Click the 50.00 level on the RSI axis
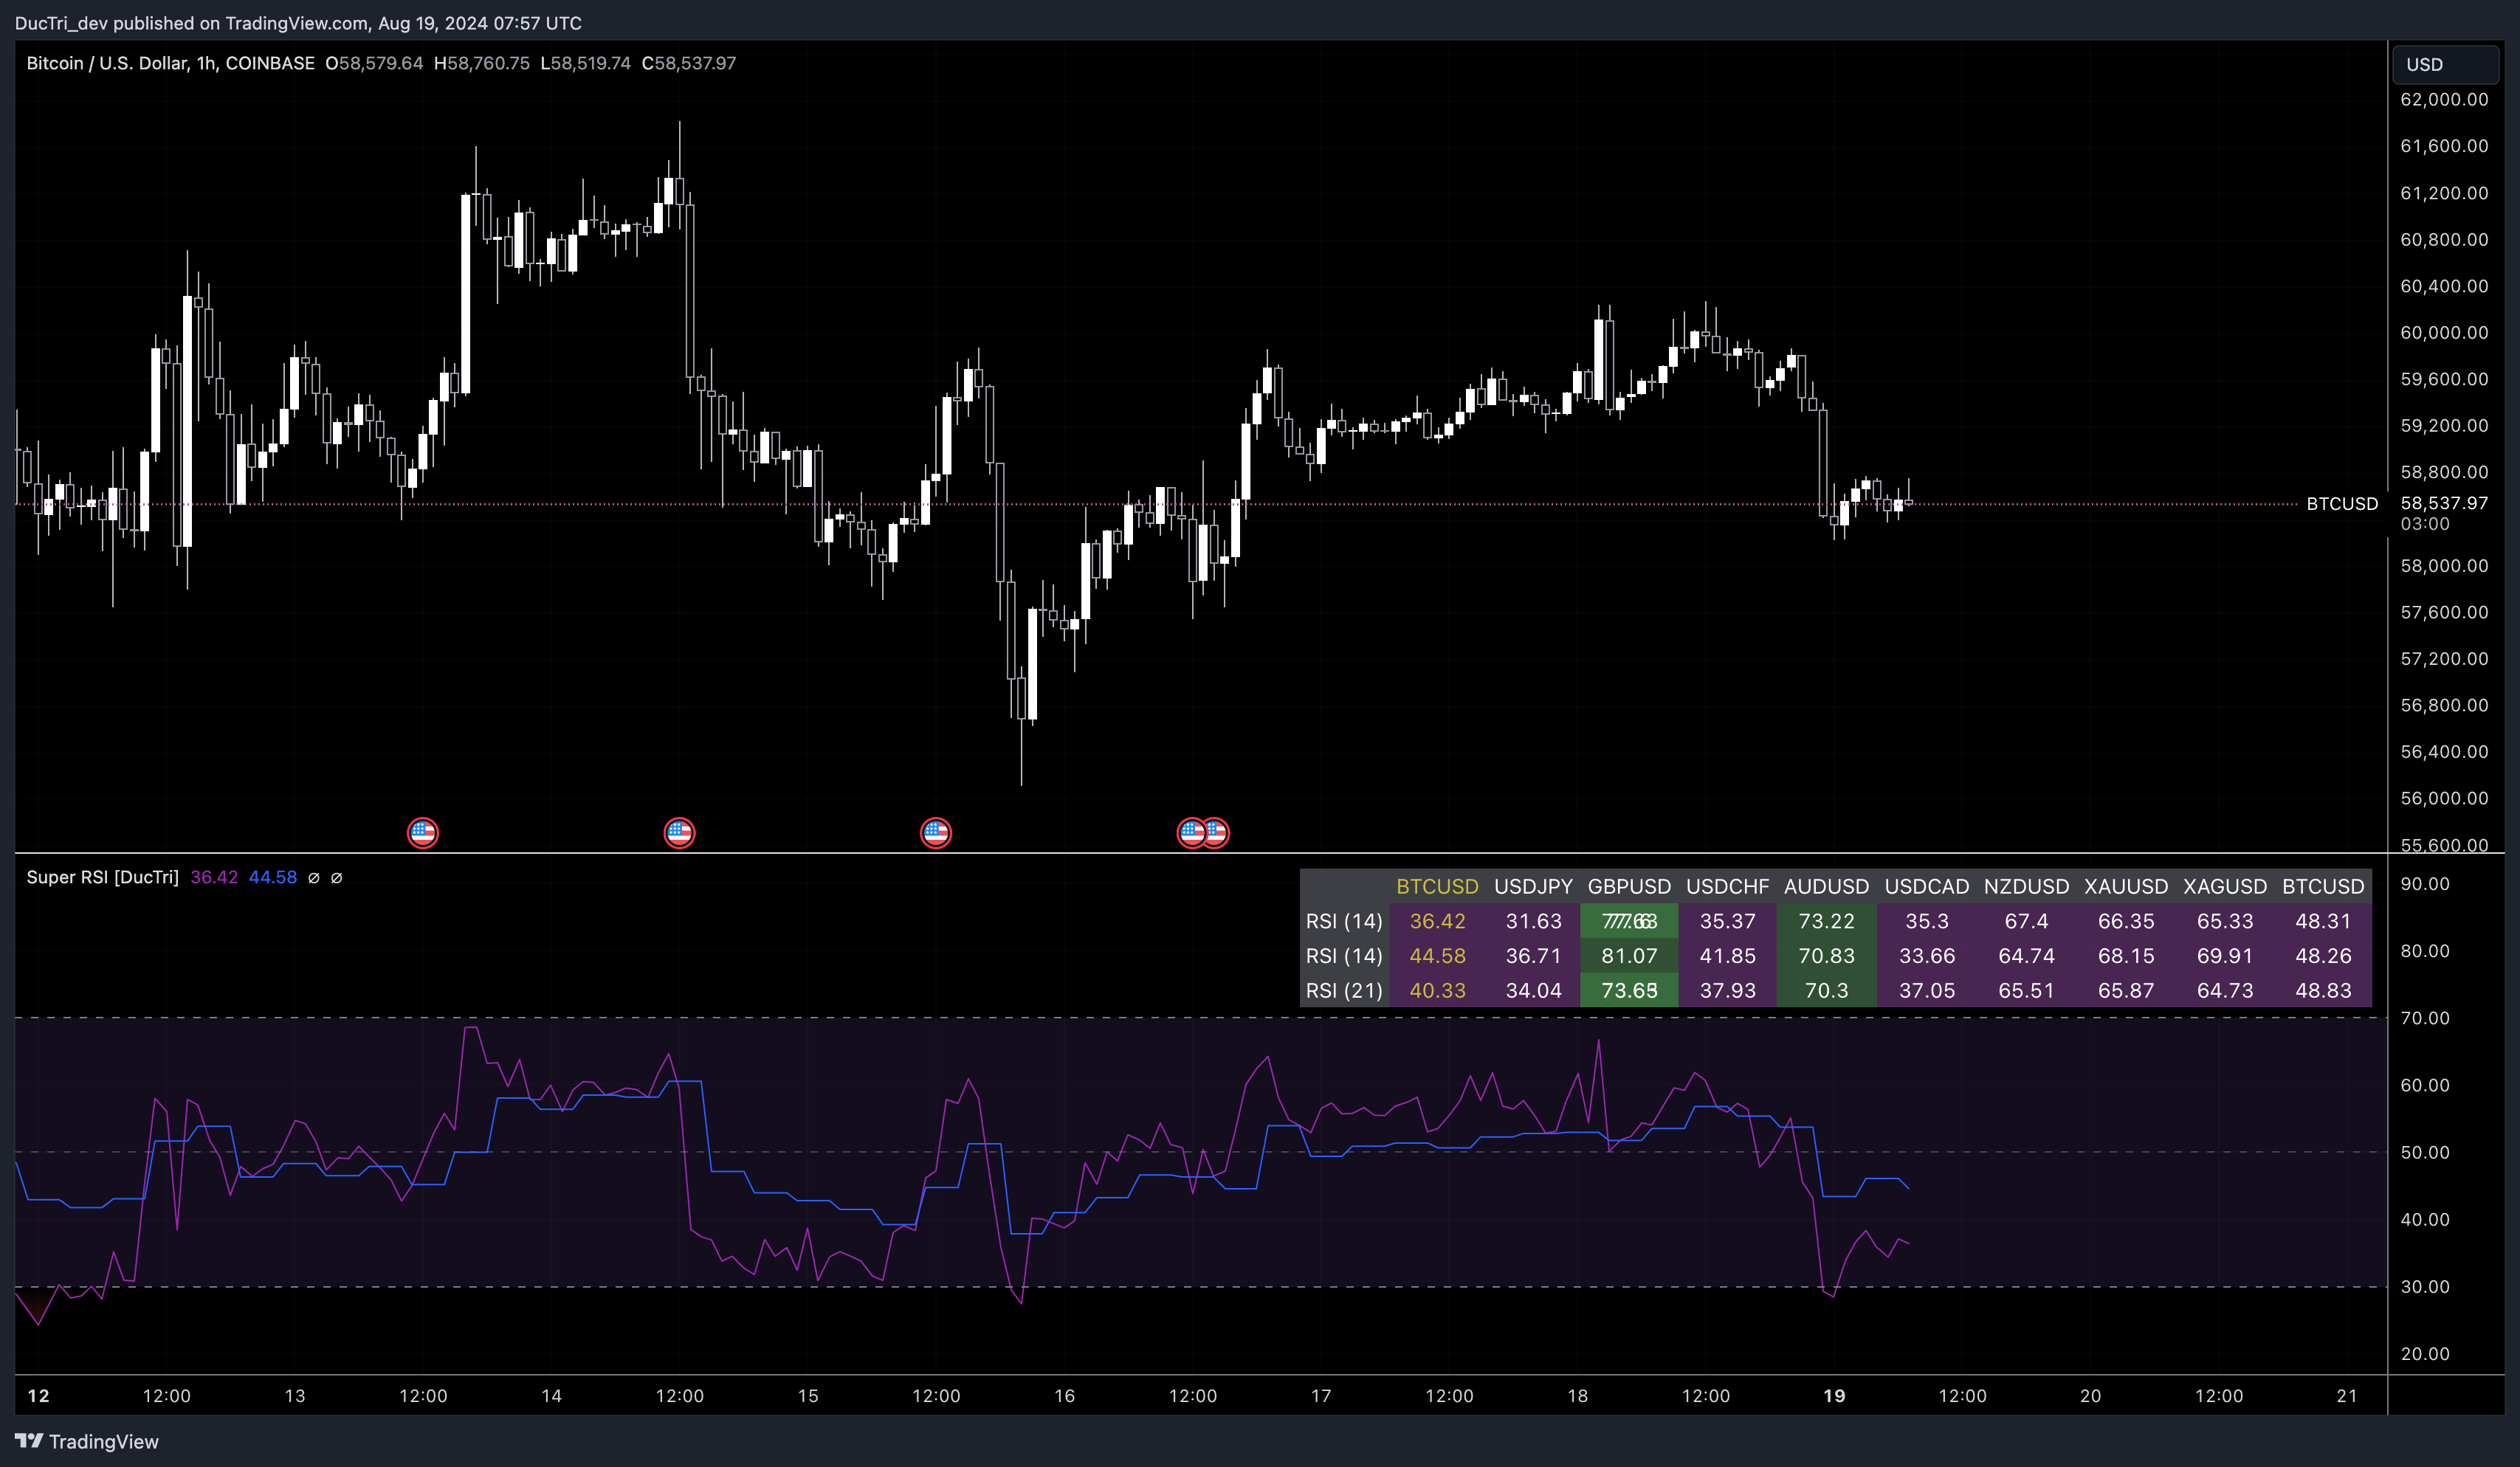Image resolution: width=2520 pixels, height=1467 pixels. click(2425, 1152)
